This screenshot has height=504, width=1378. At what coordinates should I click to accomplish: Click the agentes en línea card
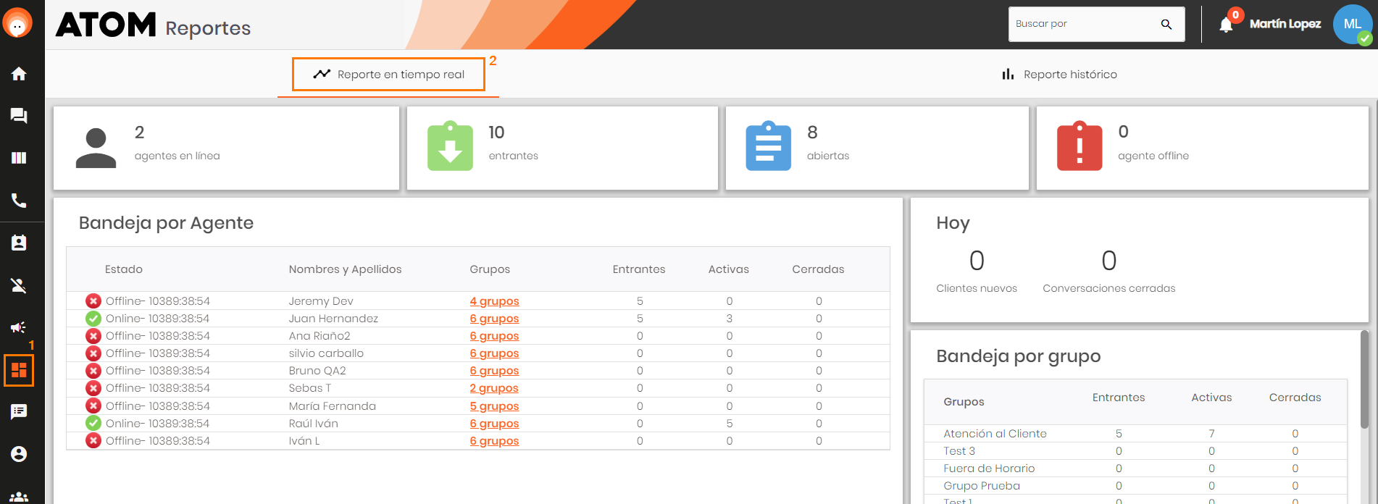coord(226,148)
